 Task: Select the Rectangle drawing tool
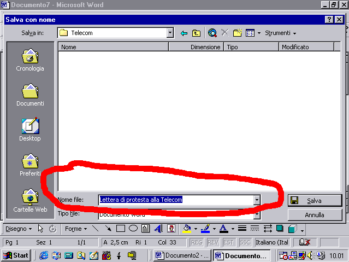pyautogui.click(x=121, y=229)
